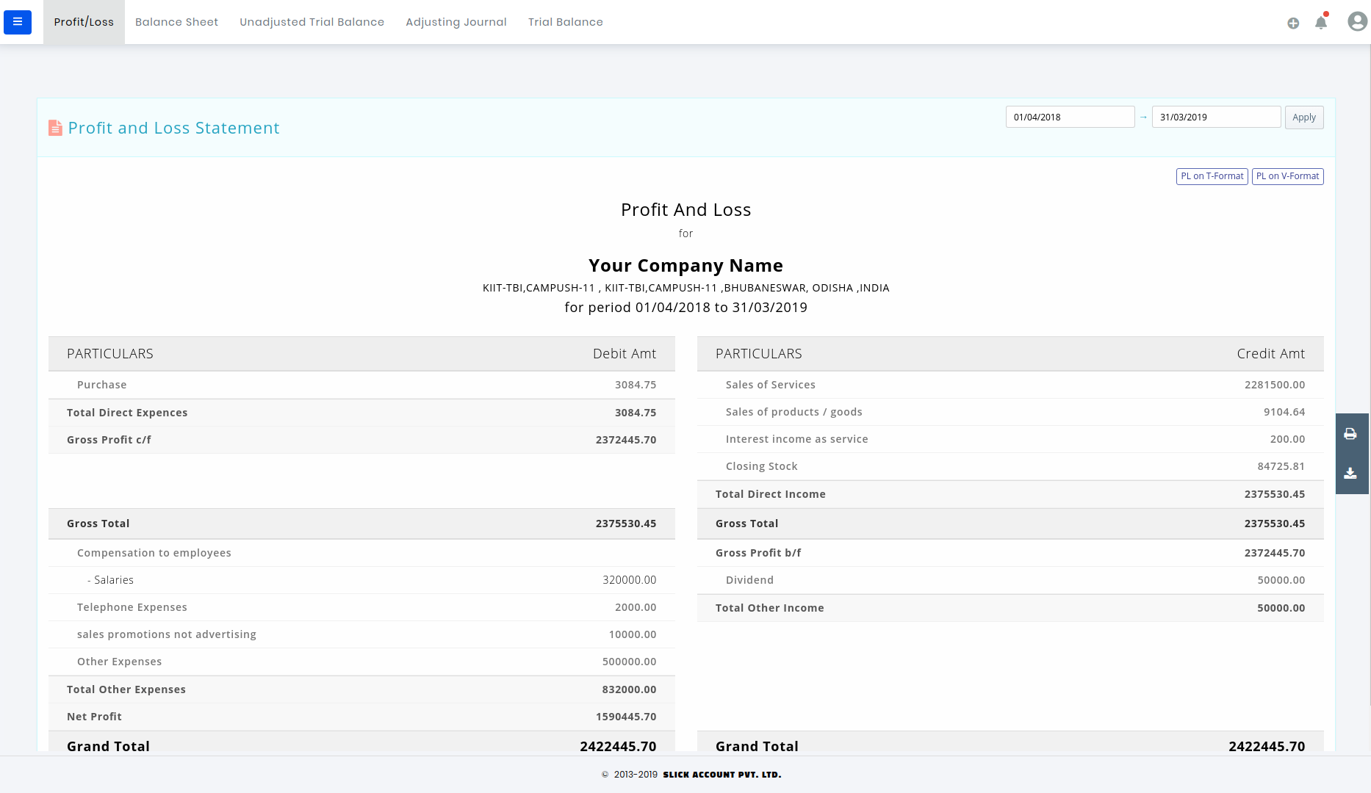Click the Closing Stock row
The height and width of the screenshot is (793, 1371).
1010,466
